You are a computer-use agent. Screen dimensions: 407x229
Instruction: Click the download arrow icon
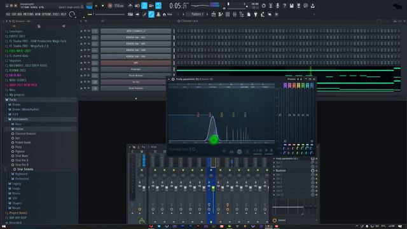[312, 6]
